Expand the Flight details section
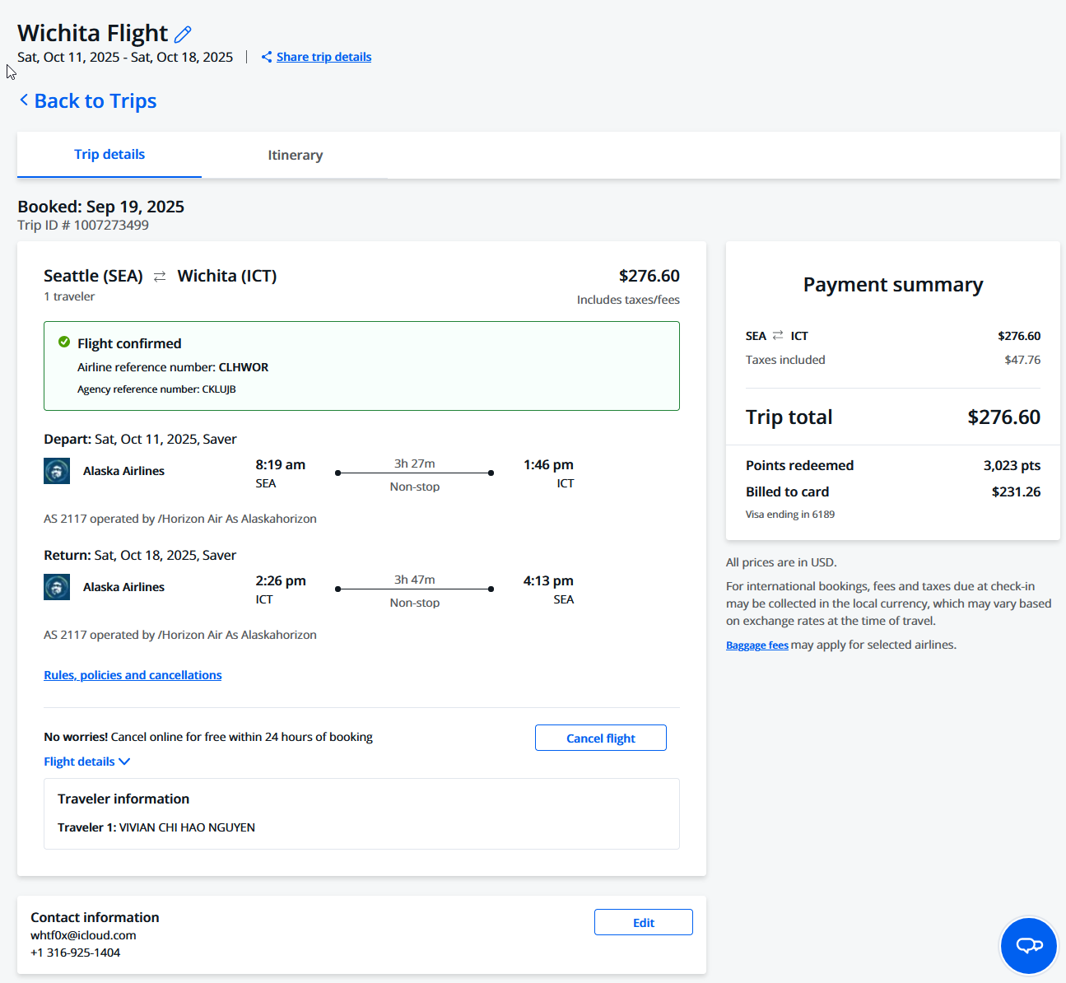 [86, 762]
